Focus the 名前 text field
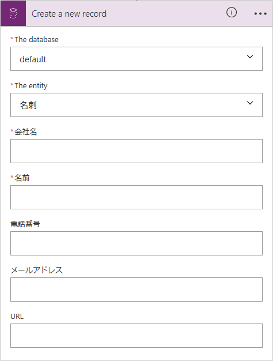Viewport: 273px width, 361px height. pos(136,197)
